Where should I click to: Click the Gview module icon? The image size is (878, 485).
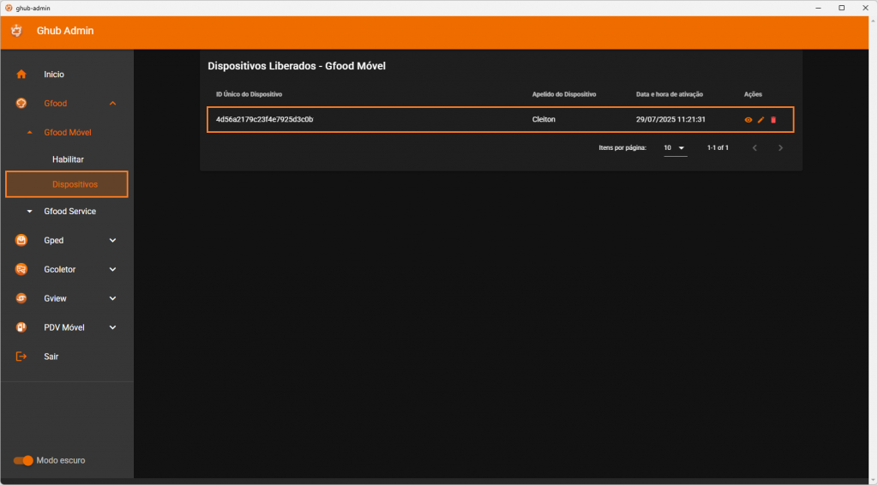pyautogui.click(x=21, y=299)
